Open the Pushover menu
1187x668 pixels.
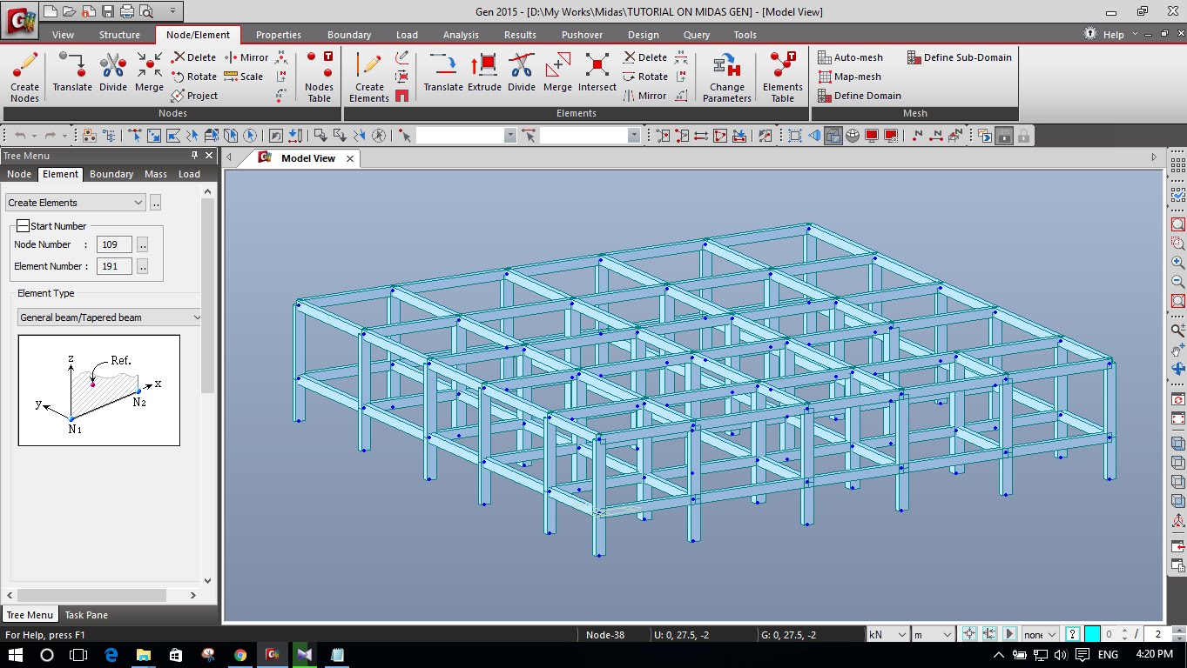(x=582, y=35)
